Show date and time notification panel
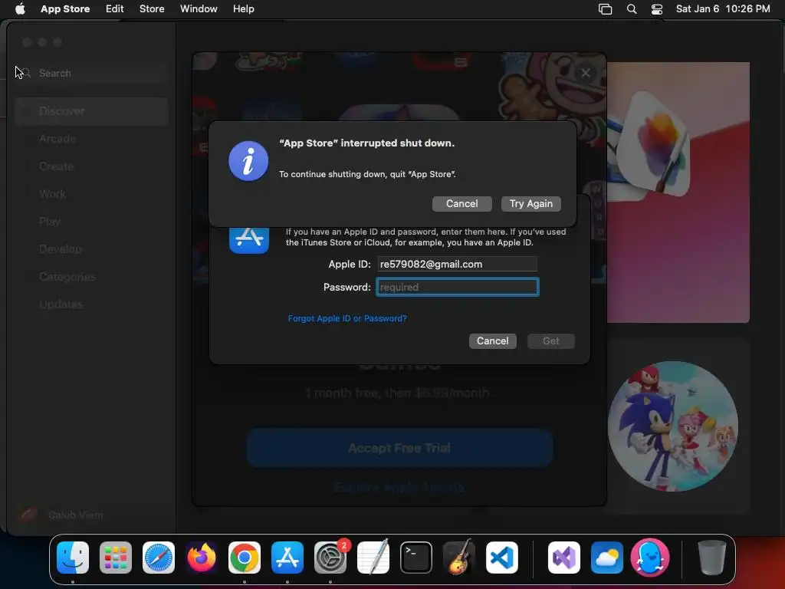The width and height of the screenshot is (785, 589). pyautogui.click(x=723, y=8)
